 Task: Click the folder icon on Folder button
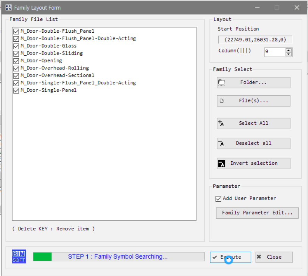[222, 83]
